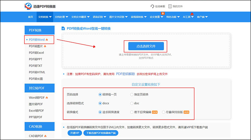Click the OCR badge beside 尽量保持排版
251x140 pixels.
click(x=186, y=112)
